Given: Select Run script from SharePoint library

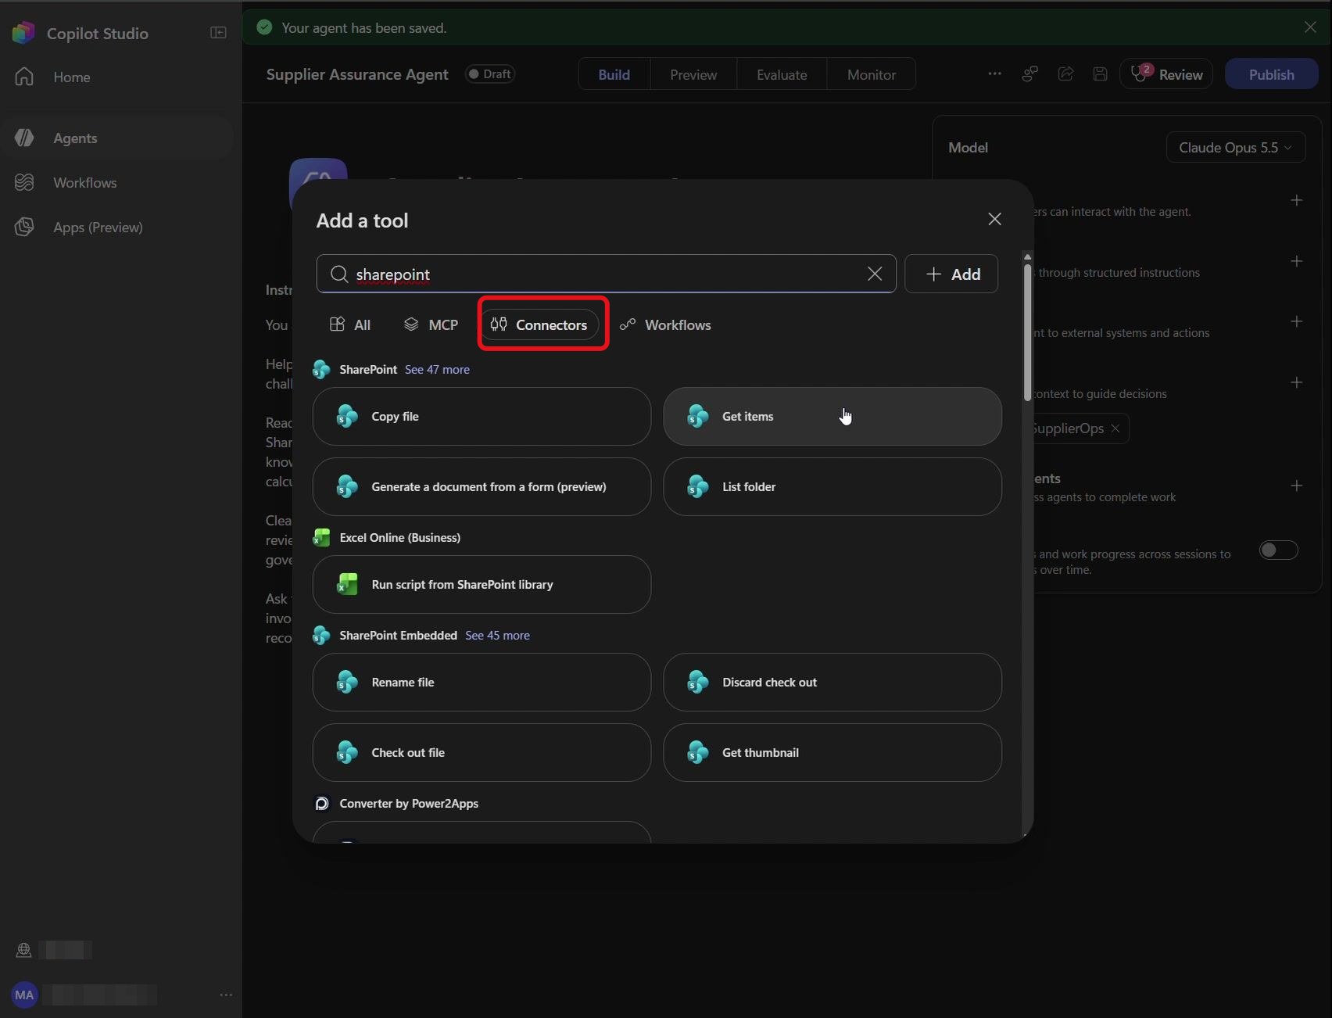Looking at the screenshot, I should (x=482, y=585).
